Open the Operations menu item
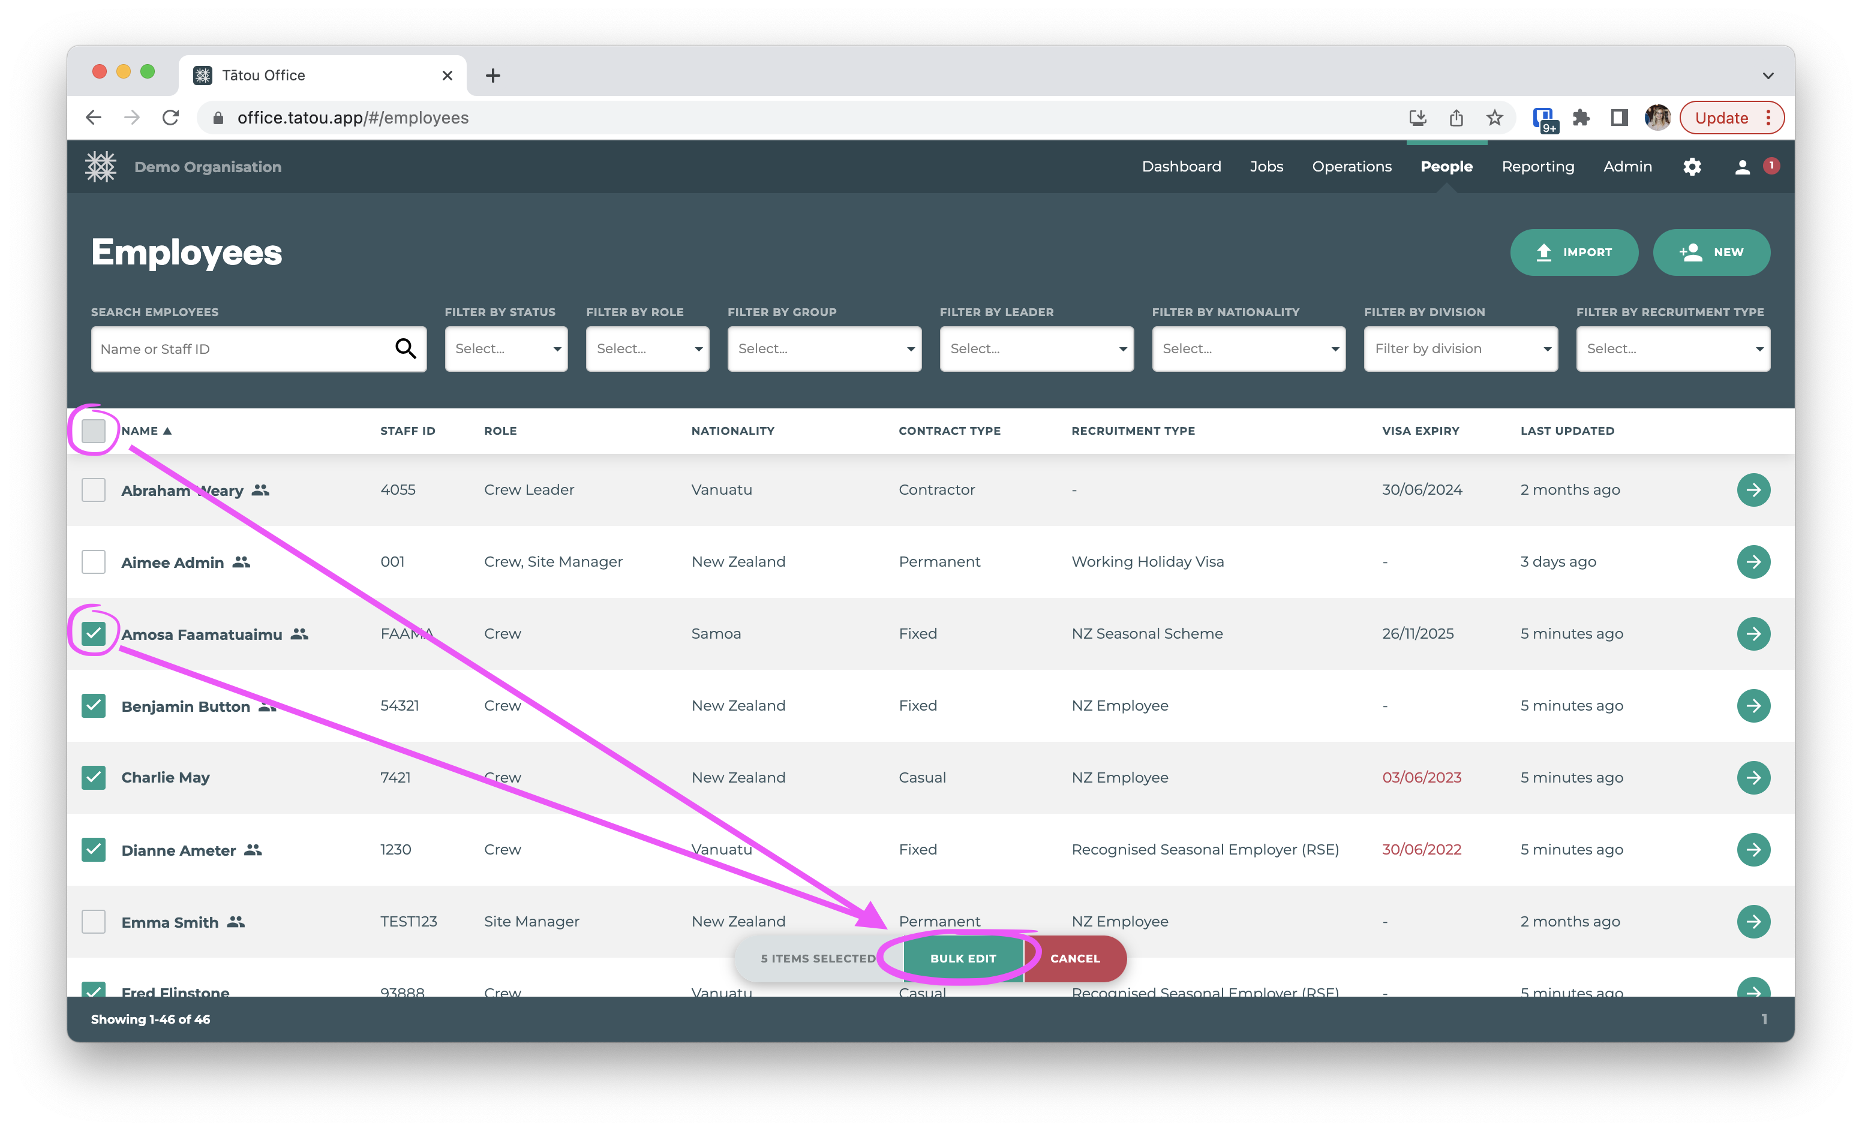This screenshot has width=1862, height=1131. [x=1351, y=167]
